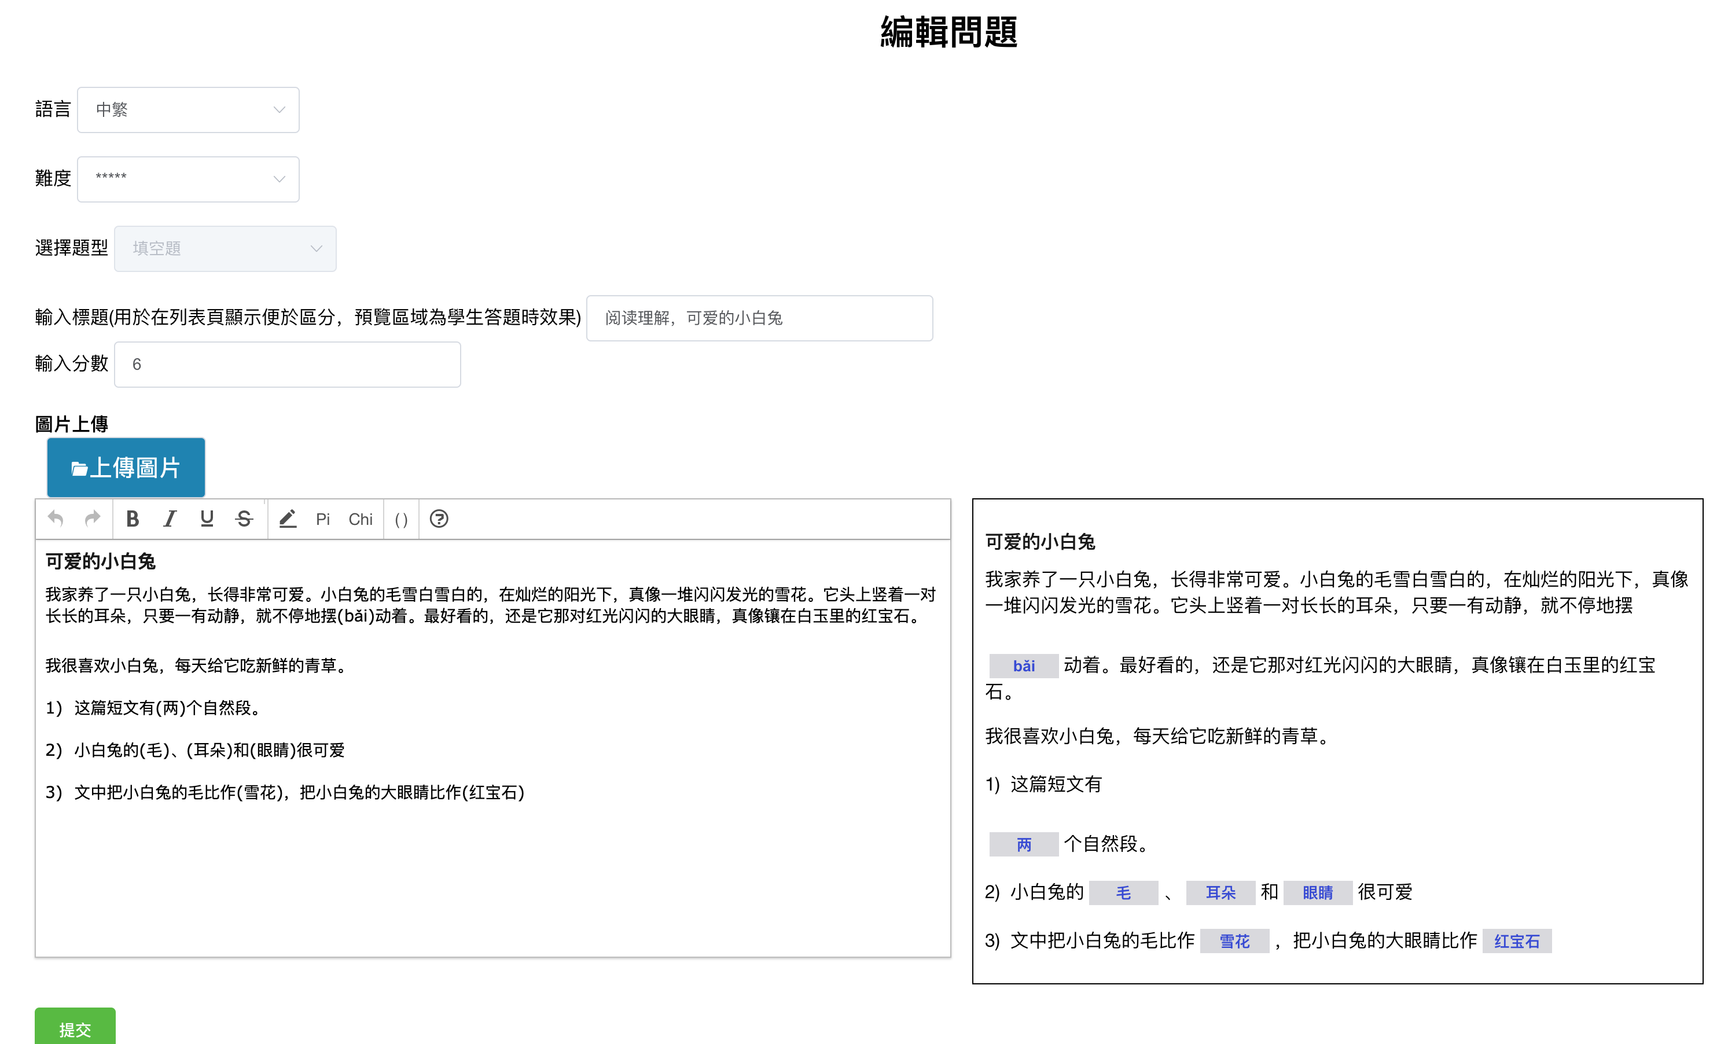Image resolution: width=1728 pixels, height=1044 pixels.
Task: Click the folder icon on upload button
Action: [79, 468]
